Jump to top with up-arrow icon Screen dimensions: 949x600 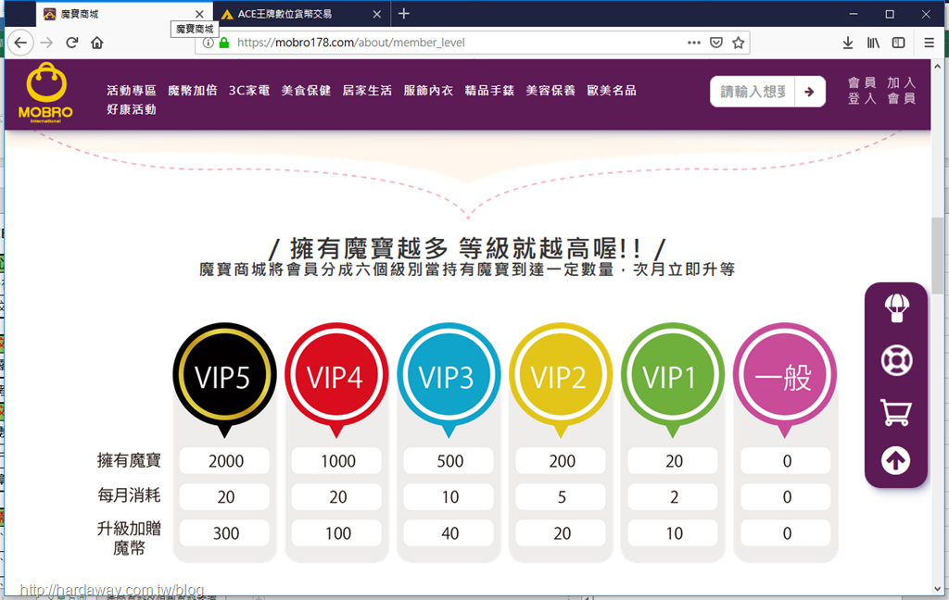pos(896,461)
